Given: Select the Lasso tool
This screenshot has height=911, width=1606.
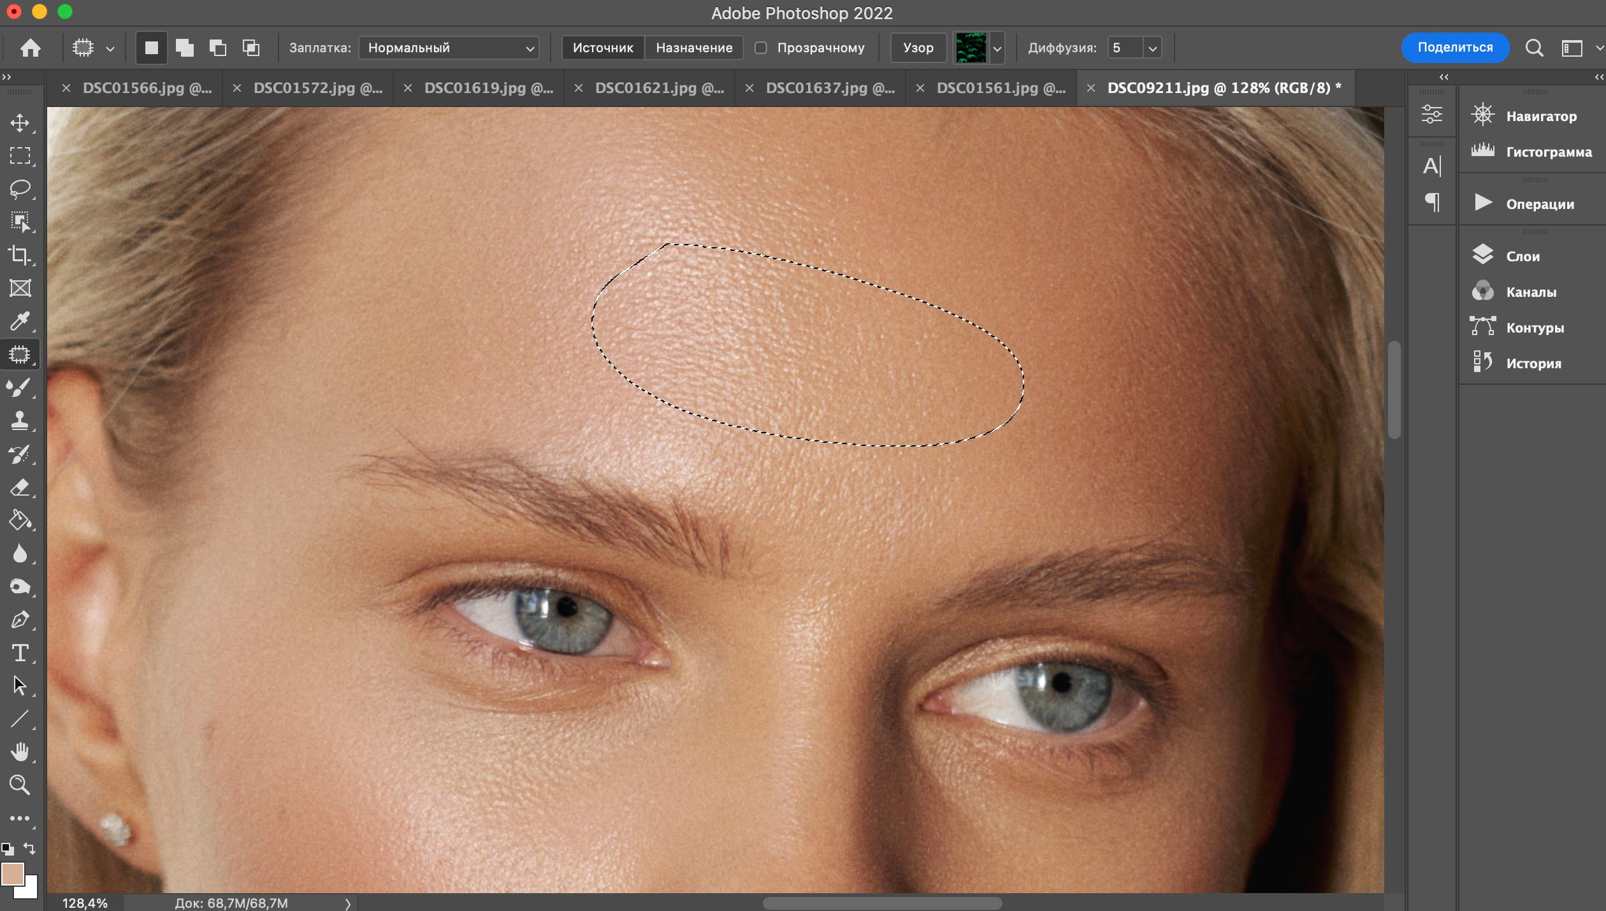Looking at the screenshot, I should click(20, 189).
